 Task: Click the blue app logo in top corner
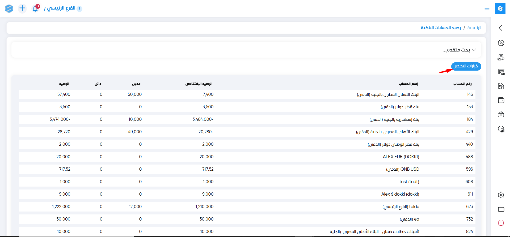pyautogui.click(x=500, y=8)
